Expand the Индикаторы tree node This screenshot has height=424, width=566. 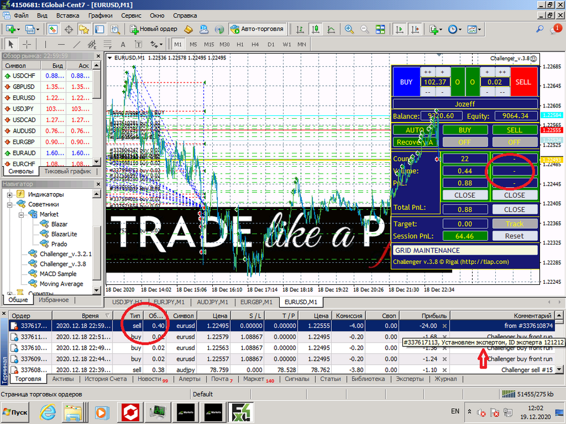pyautogui.click(x=10, y=194)
